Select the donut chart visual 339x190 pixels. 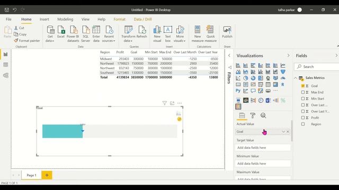click(x=253, y=78)
